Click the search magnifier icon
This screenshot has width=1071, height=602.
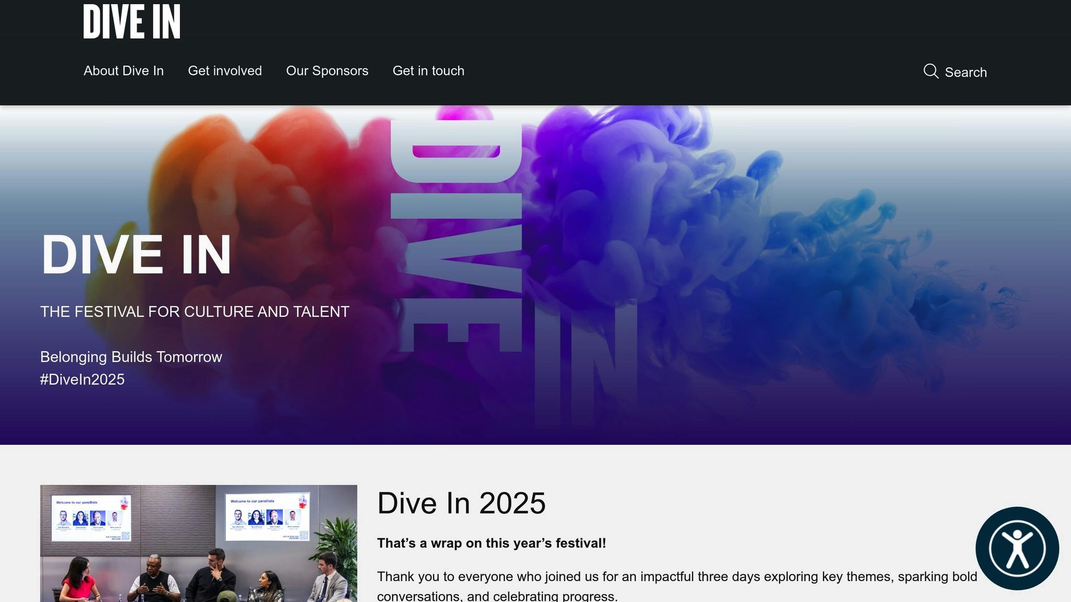coord(931,71)
